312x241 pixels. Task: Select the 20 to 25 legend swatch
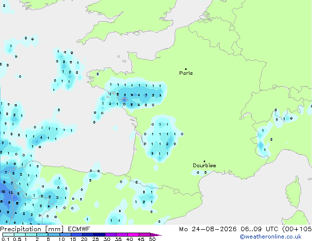coord(88,235)
